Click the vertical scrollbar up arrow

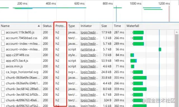176,32
